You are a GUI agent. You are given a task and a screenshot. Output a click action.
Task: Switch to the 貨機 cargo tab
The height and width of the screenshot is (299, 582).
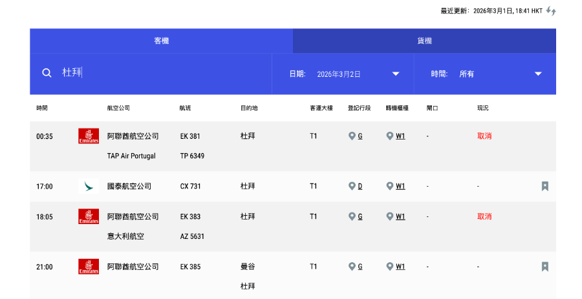(424, 41)
